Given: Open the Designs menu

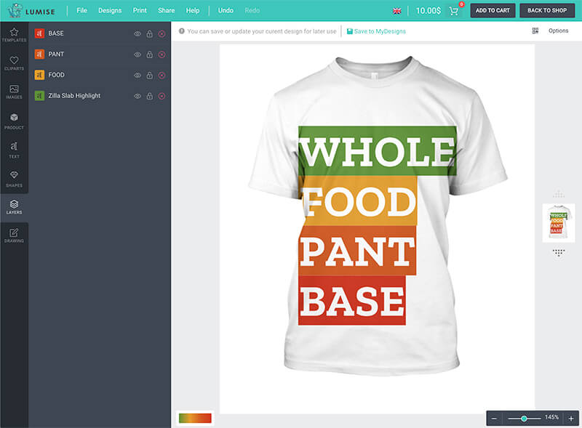Looking at the screenshot, I should [110, 10].
